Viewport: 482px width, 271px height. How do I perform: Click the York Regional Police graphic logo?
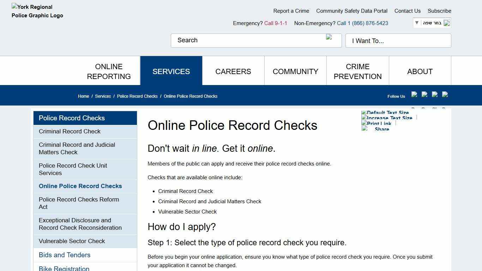37,11
